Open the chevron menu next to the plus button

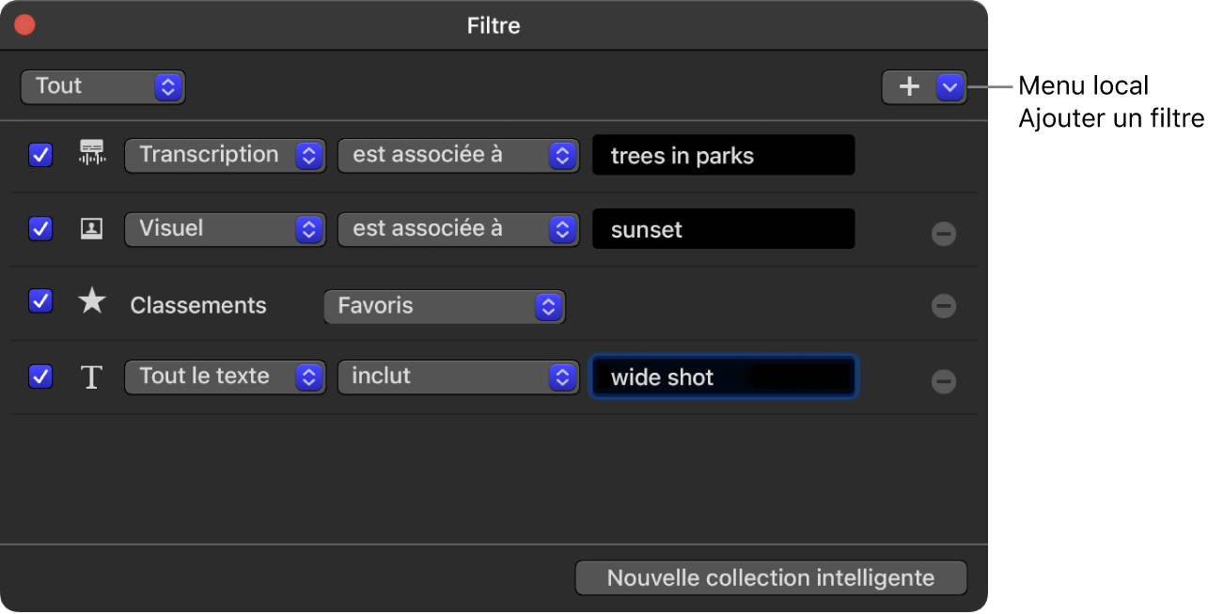tap(949, 86)
